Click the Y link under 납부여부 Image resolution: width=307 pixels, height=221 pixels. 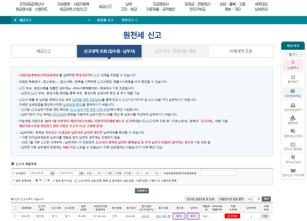click(x=251, y=216)
